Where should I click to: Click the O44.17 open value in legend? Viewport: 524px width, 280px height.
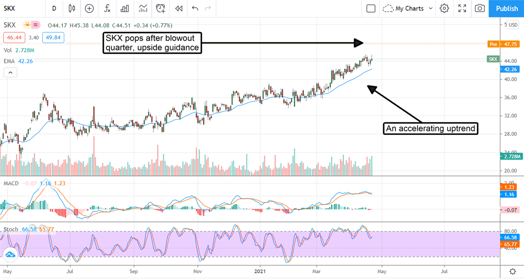tap(56, 25)
